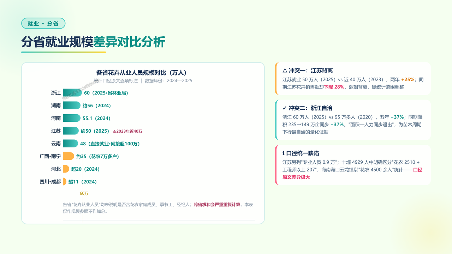Click the 浙江 province axis label

[56, 93]
